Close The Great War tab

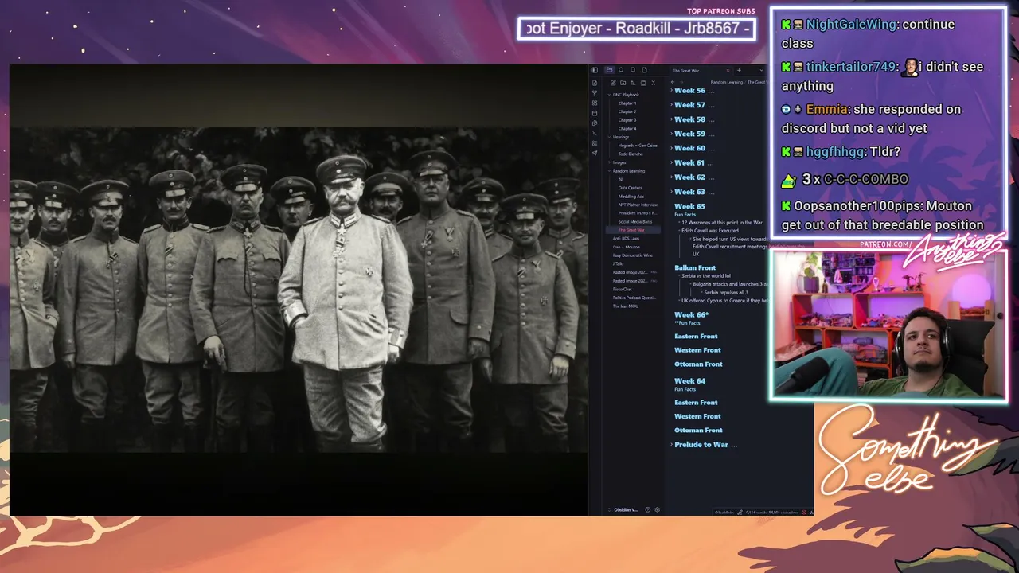728,70
